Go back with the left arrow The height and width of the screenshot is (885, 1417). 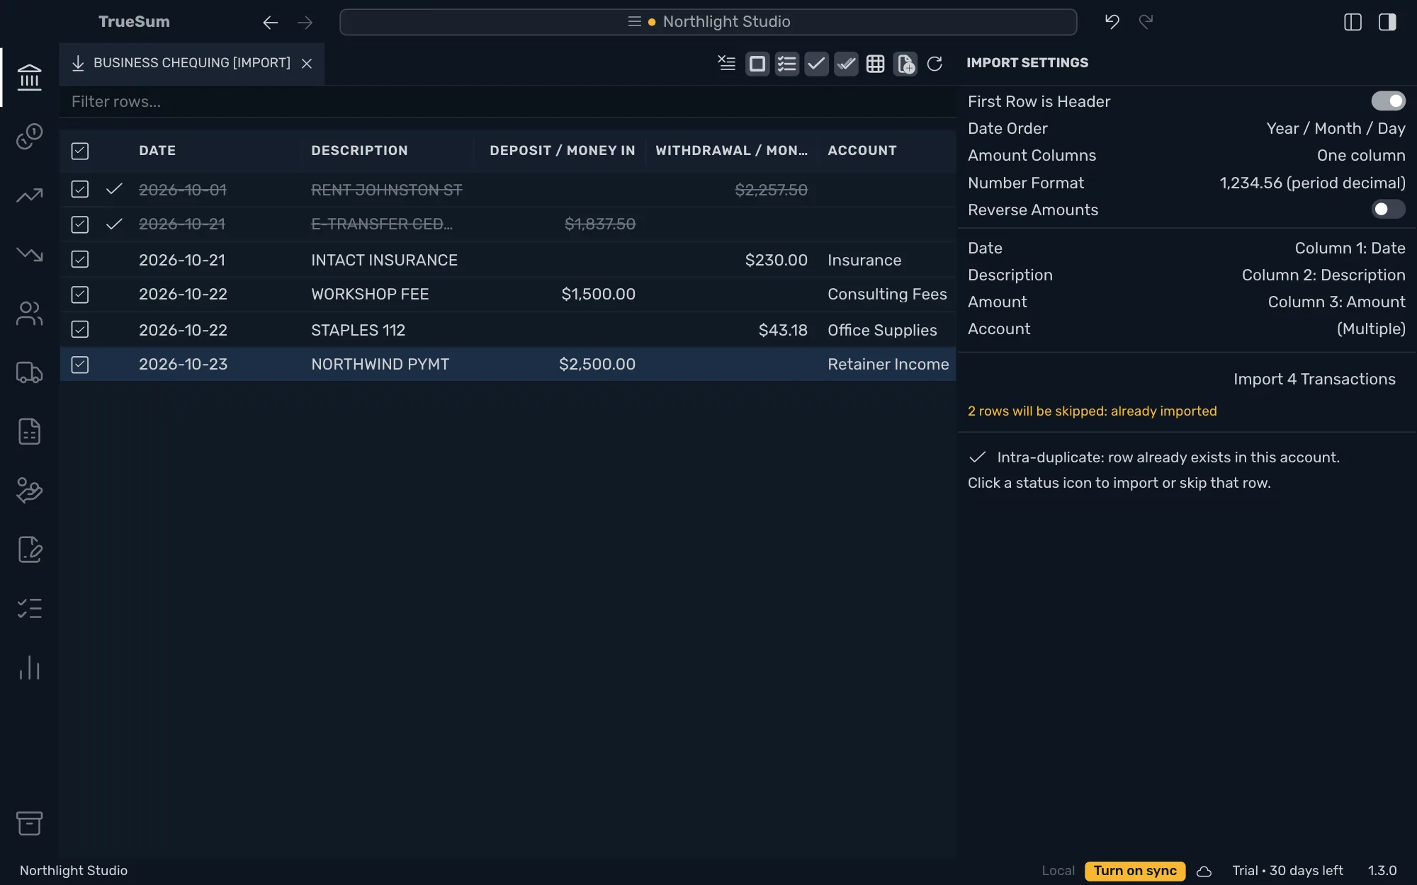coord(270,23)
